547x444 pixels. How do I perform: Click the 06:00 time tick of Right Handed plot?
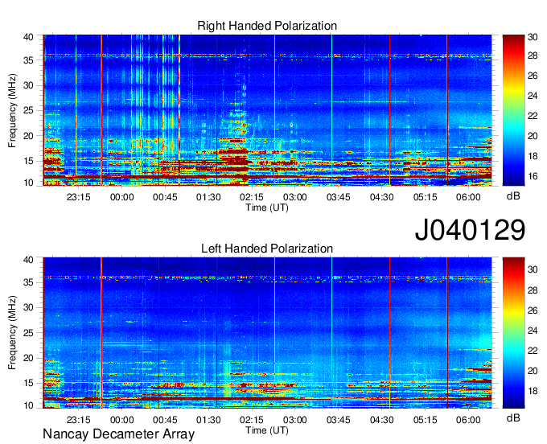click(x=468, y=197)
